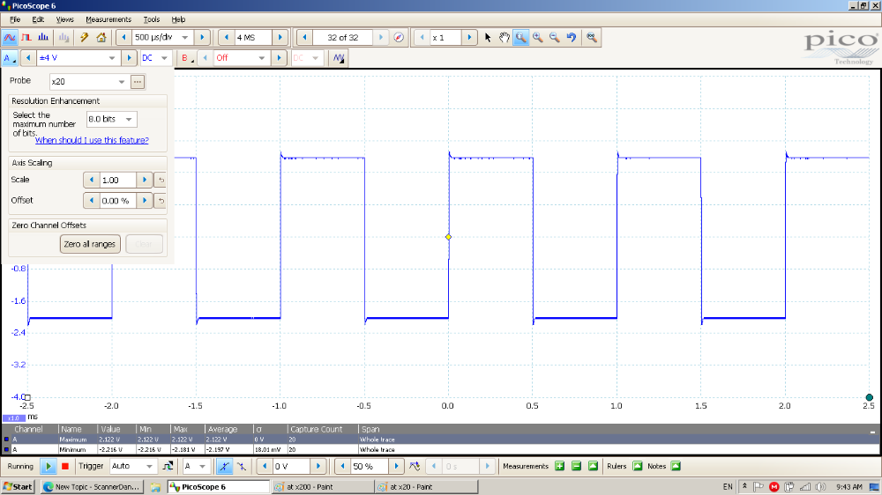
Task: Click the zoom in magnifier
Action: pyautogui.click(x=538, y=38)
